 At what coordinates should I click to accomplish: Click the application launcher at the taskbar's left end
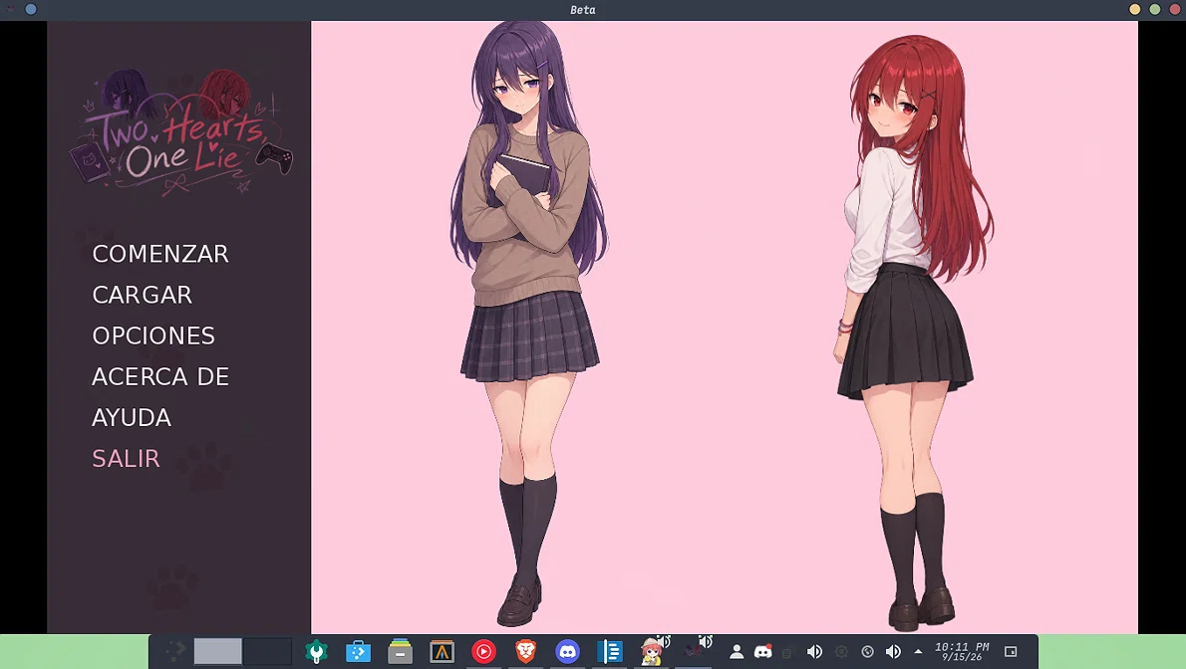174,651
